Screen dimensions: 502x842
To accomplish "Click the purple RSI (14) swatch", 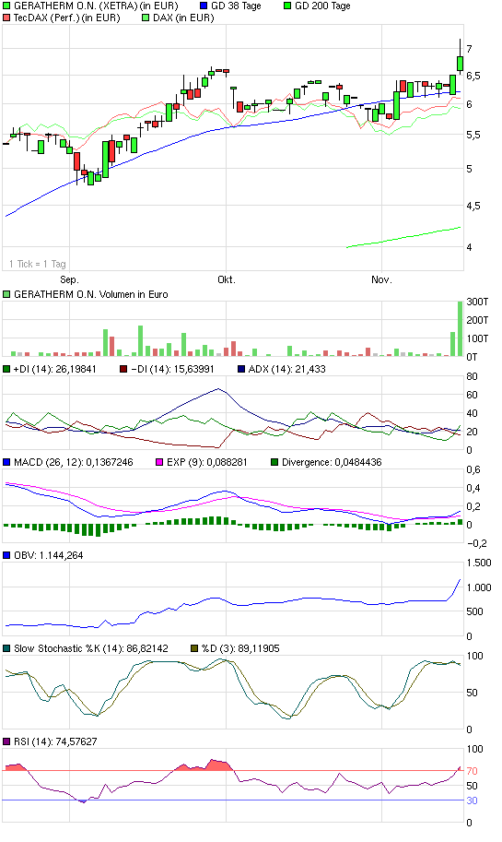I will pos(6,741).
